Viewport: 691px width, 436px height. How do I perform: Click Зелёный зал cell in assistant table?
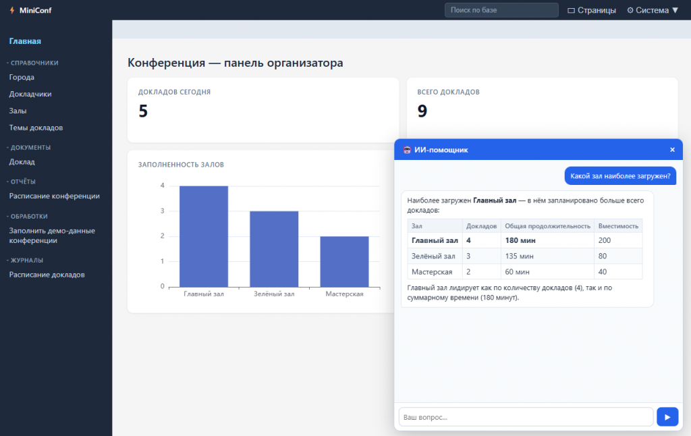[x=435, y=256]
